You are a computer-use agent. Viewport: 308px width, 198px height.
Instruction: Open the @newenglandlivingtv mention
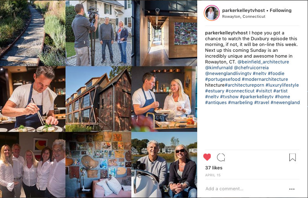pos(228,73)
